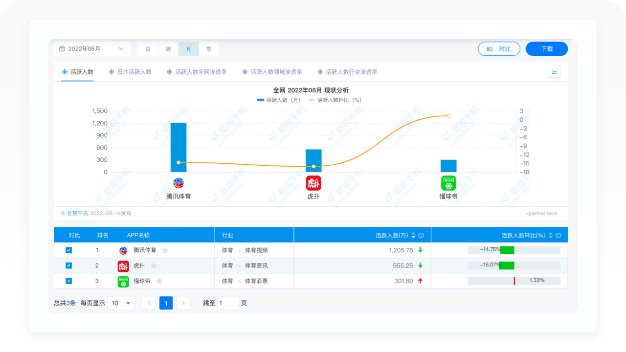The width and height of the screenshot is (626, 352).
Task: Click the 懂球帝 logo under the chart
Action: (448, 183)
